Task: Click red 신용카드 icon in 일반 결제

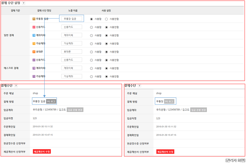Action: [34, 27]
